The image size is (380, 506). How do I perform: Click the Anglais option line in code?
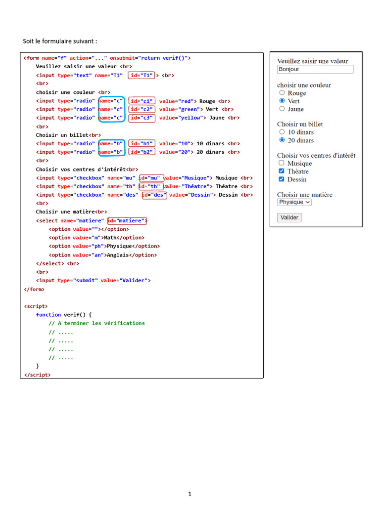point(103,255)
